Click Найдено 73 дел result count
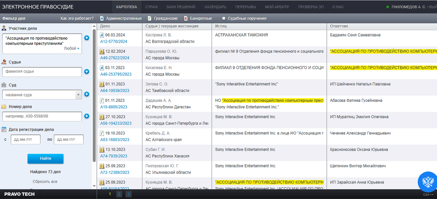437x199 pixels. (x=45, y=172)
